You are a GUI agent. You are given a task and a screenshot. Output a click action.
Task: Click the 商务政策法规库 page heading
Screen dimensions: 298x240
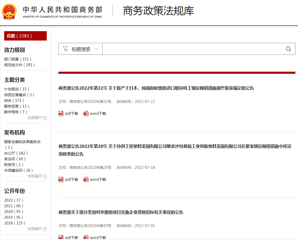(158, 11)
